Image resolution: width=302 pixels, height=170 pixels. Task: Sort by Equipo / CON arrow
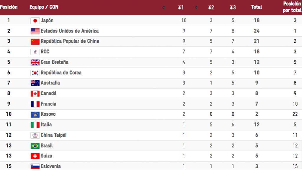coord(164,7)
